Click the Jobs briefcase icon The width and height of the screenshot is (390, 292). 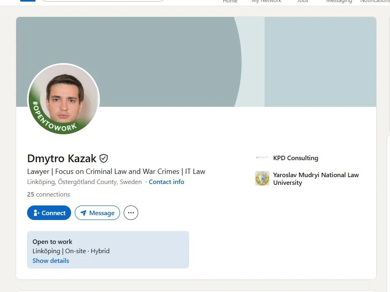(x=302, y=0)
